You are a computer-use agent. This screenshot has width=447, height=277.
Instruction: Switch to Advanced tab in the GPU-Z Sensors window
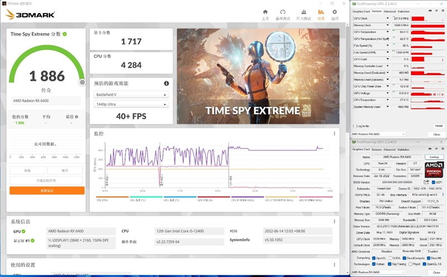point(389,11)
